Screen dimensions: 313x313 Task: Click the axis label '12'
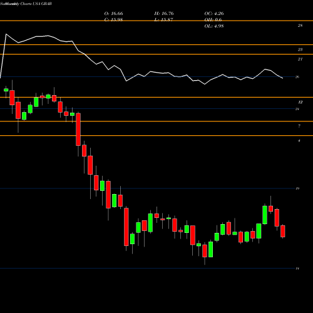pos(300,102)
